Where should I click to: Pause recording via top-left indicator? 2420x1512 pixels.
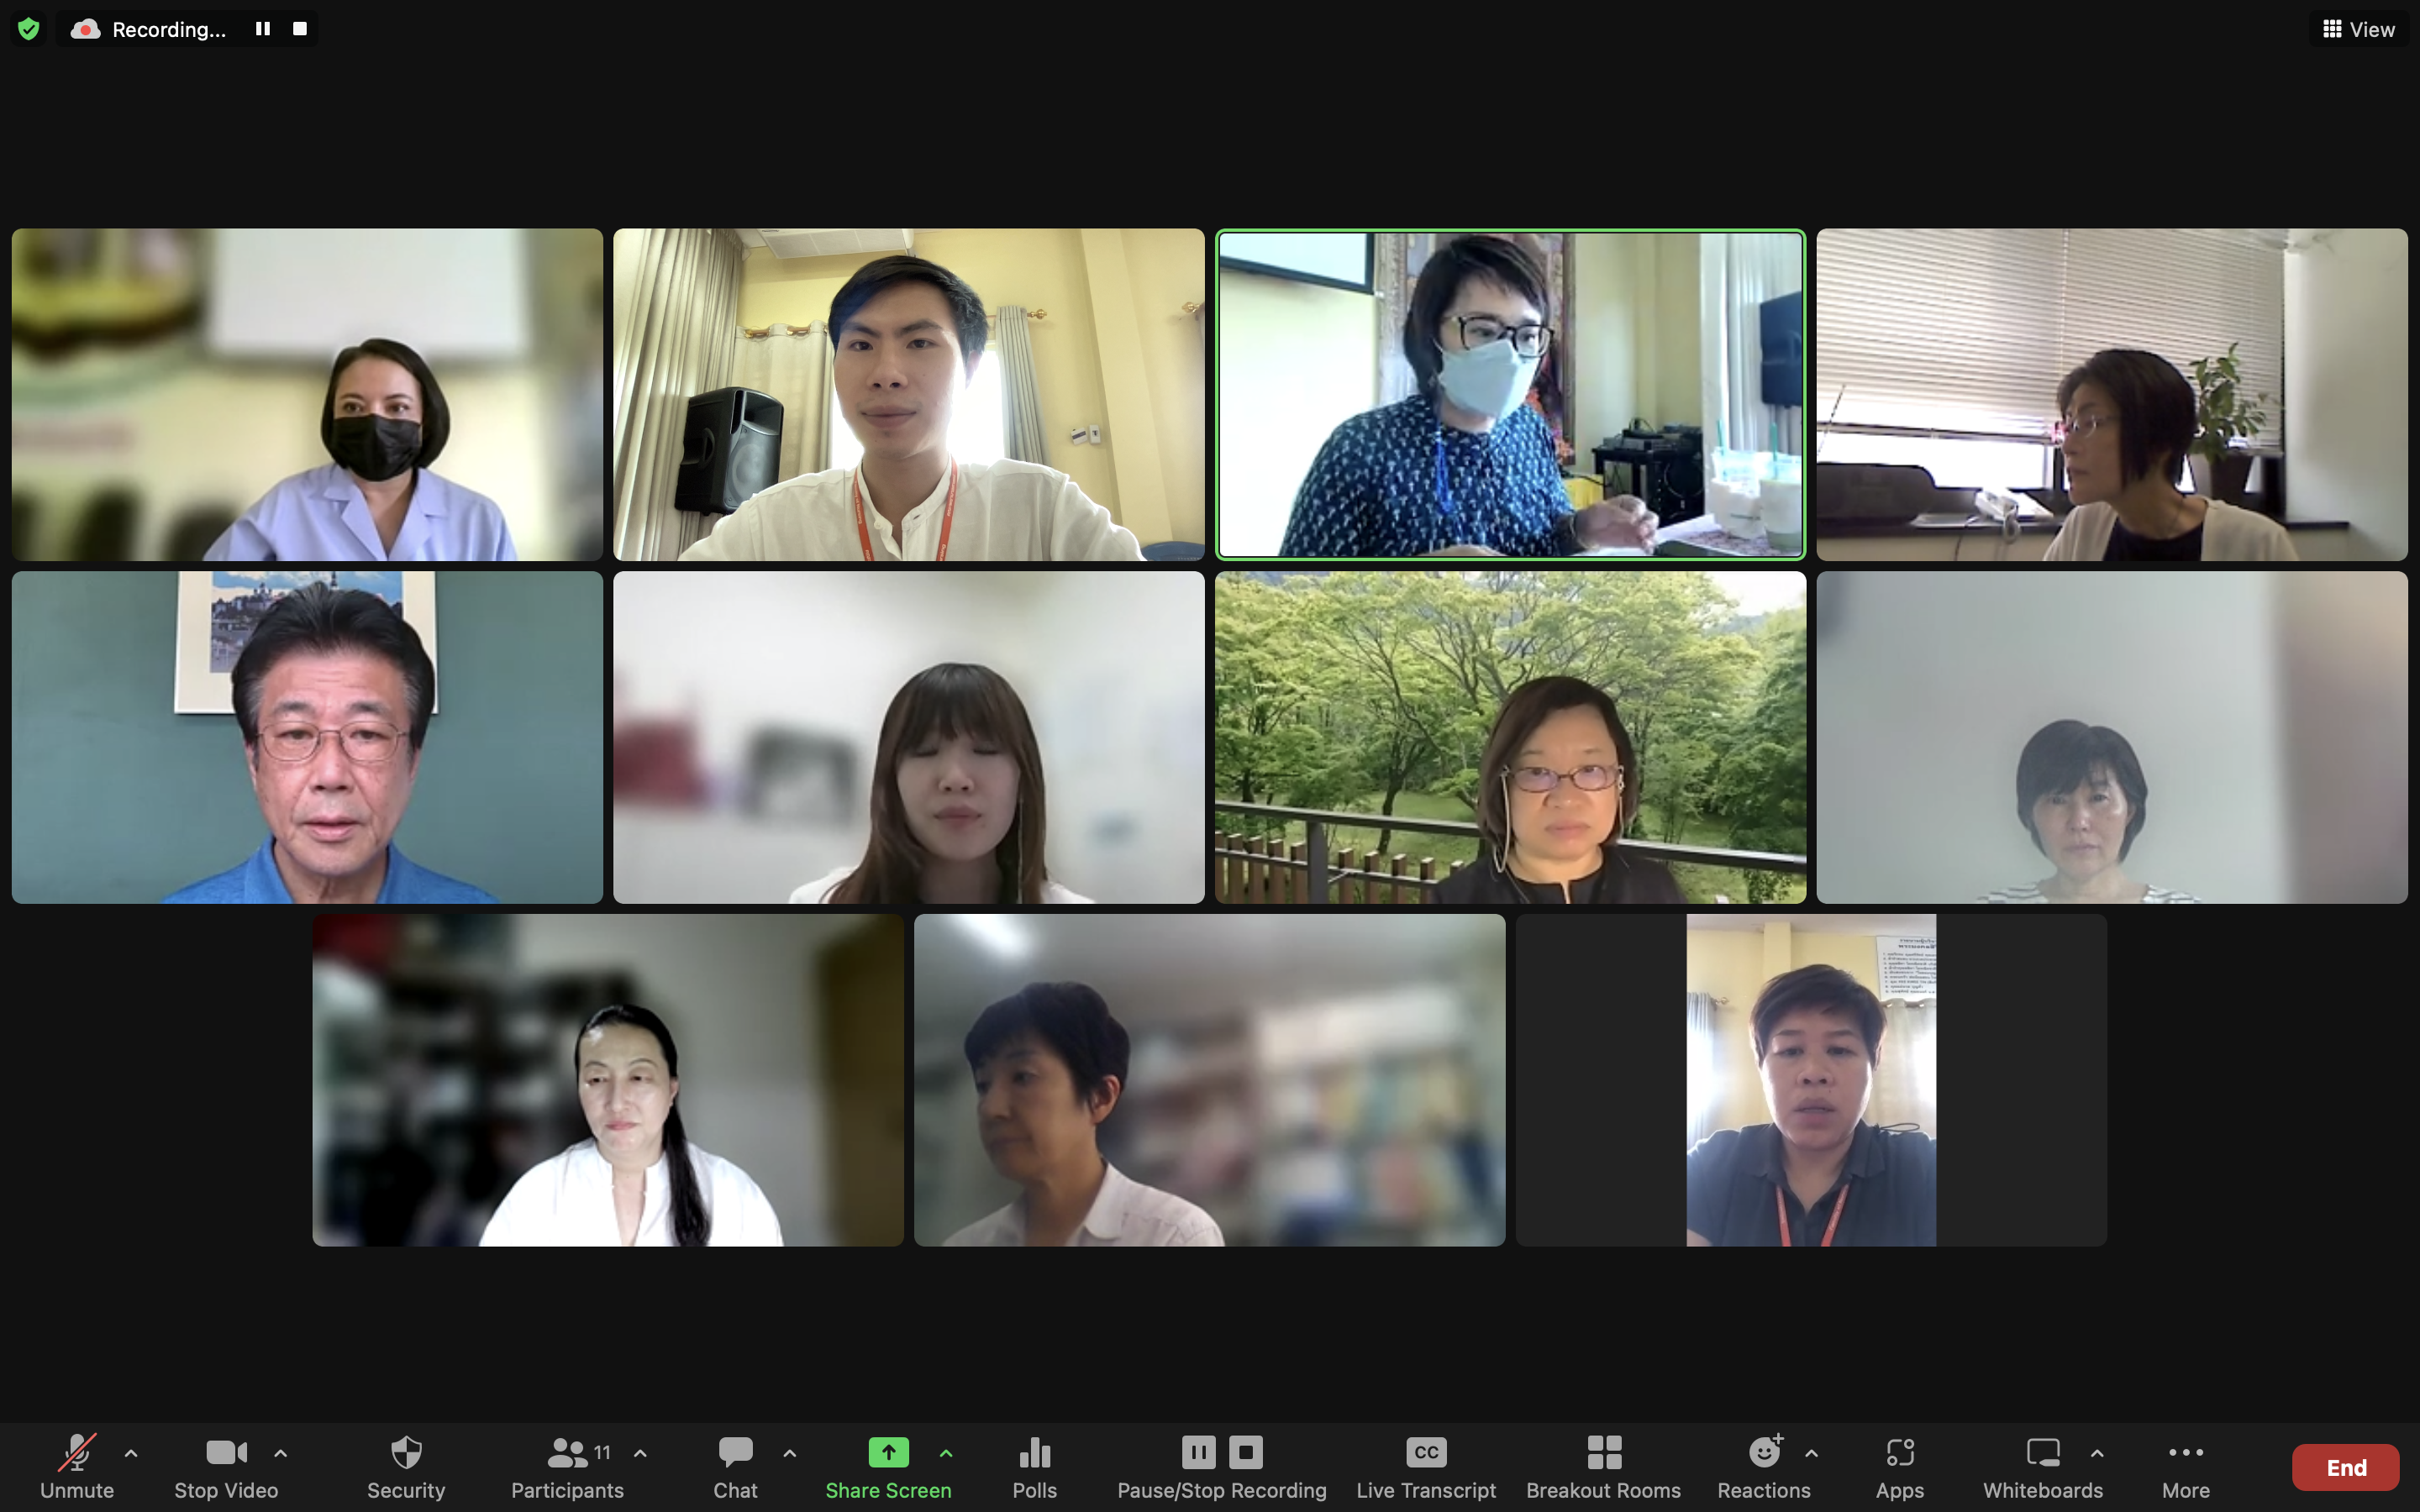(x=263, y=29)
